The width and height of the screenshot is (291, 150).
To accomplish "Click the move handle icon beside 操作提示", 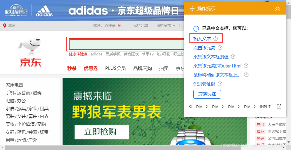I will [192, 9].
